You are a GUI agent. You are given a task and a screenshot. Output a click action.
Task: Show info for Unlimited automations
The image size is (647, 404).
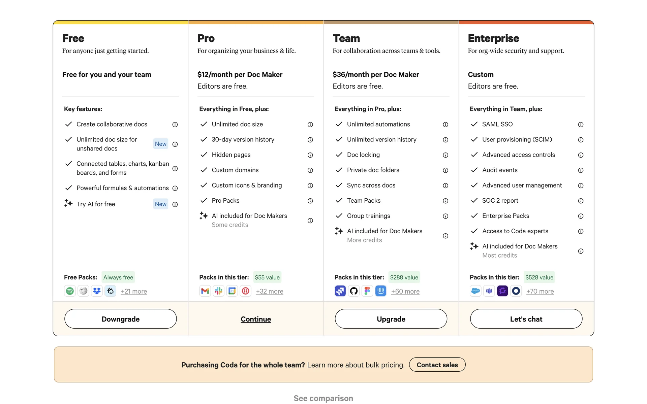445,125
